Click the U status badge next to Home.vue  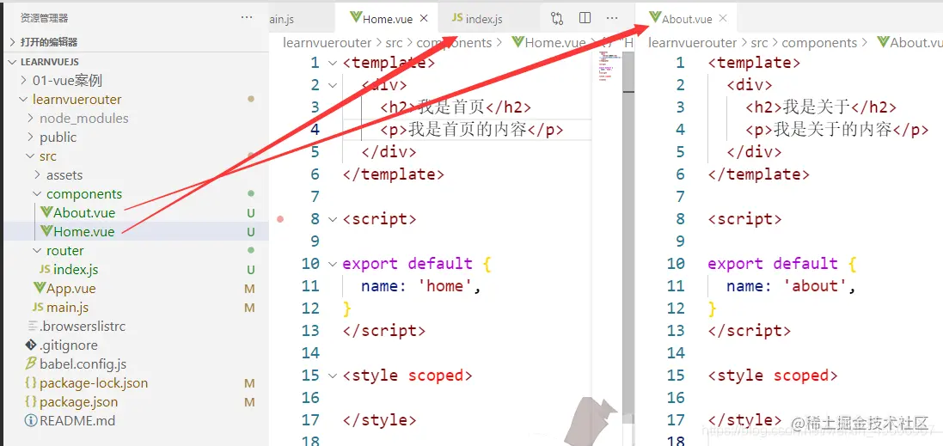point(251,232)
